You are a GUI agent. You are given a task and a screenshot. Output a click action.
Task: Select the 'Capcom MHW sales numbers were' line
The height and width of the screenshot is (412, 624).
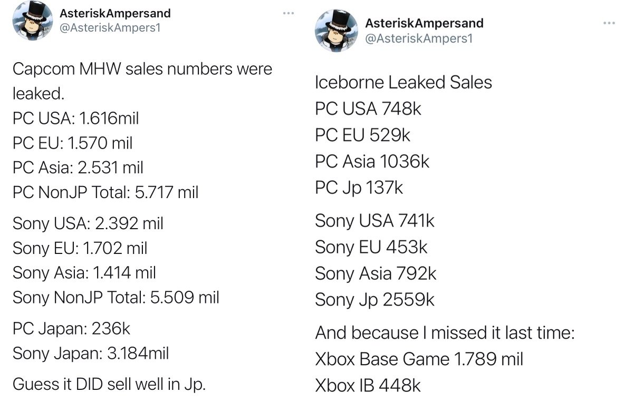(x=142, y=69)
